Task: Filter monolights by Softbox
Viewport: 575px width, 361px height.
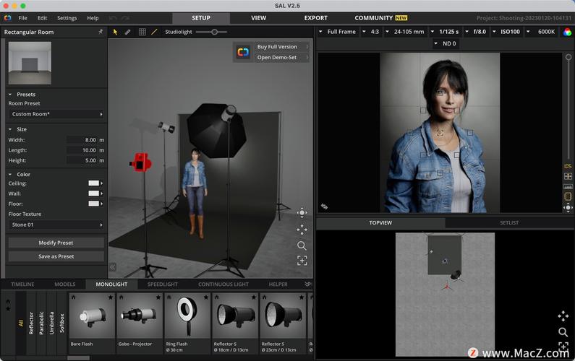Action: point(62,322)
